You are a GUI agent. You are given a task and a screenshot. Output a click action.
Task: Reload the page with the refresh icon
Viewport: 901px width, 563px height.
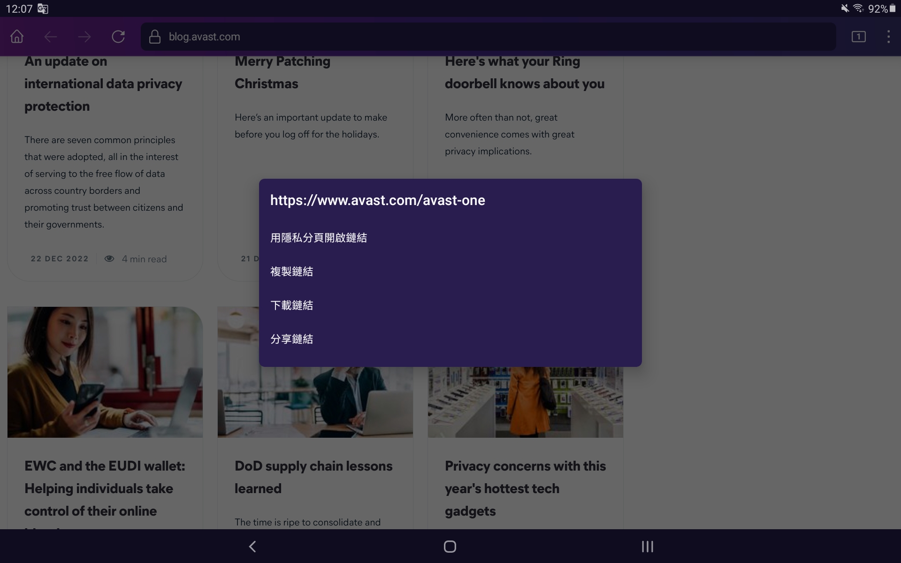(119, 37)
